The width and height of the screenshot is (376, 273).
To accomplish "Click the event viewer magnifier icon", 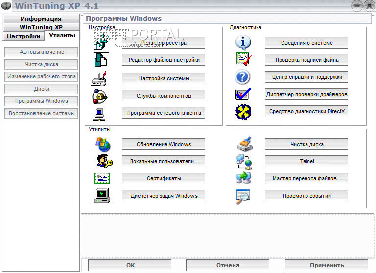I will 243,197.
